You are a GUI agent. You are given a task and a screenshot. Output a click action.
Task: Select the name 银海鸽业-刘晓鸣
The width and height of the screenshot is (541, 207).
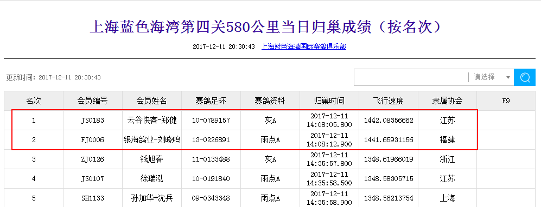coord(152,140)
